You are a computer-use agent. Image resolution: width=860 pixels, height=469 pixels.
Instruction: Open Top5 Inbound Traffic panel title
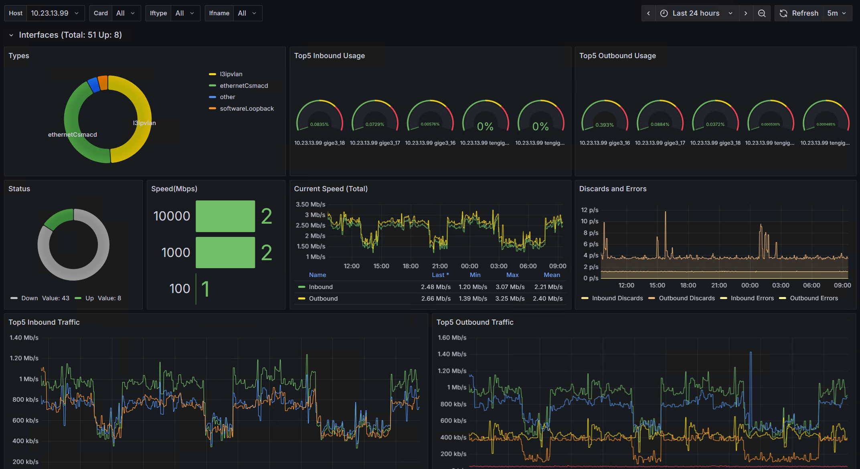tap(44, 322)
